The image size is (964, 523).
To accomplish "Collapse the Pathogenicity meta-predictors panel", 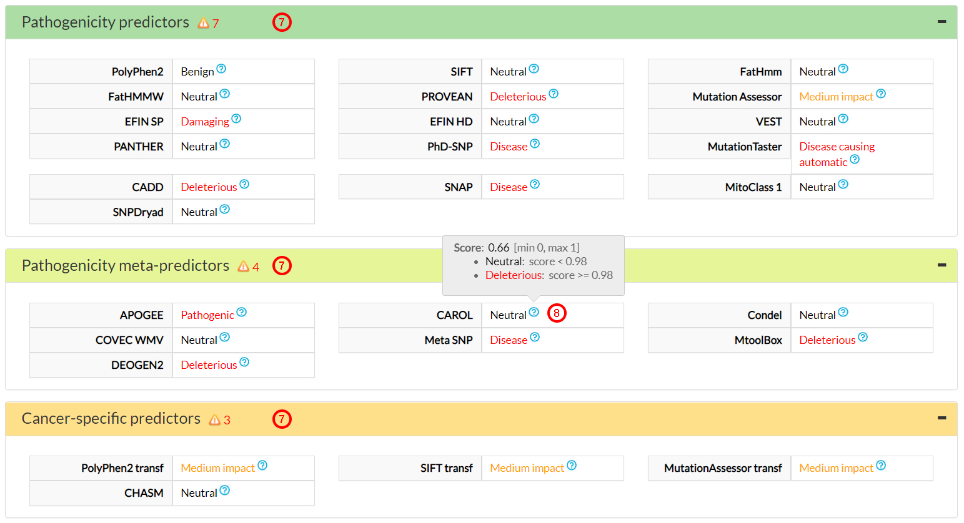I will [x=942, y=265].
